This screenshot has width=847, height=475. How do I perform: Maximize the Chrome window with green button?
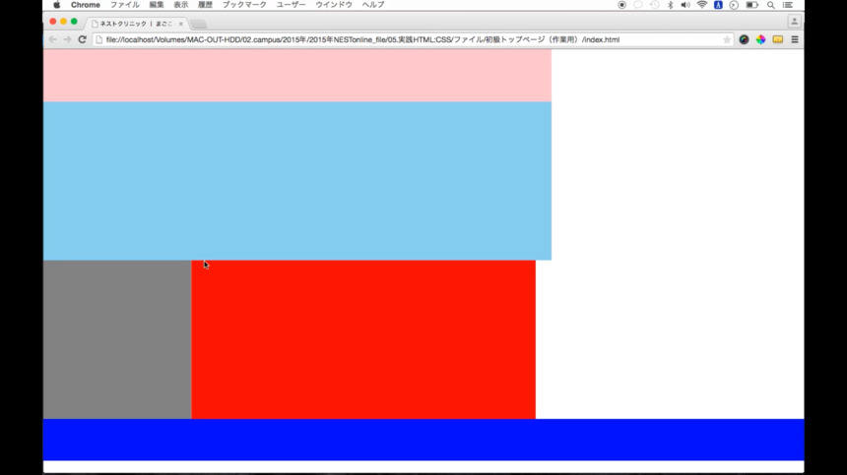pyautogui.click(x=74, y=22)
